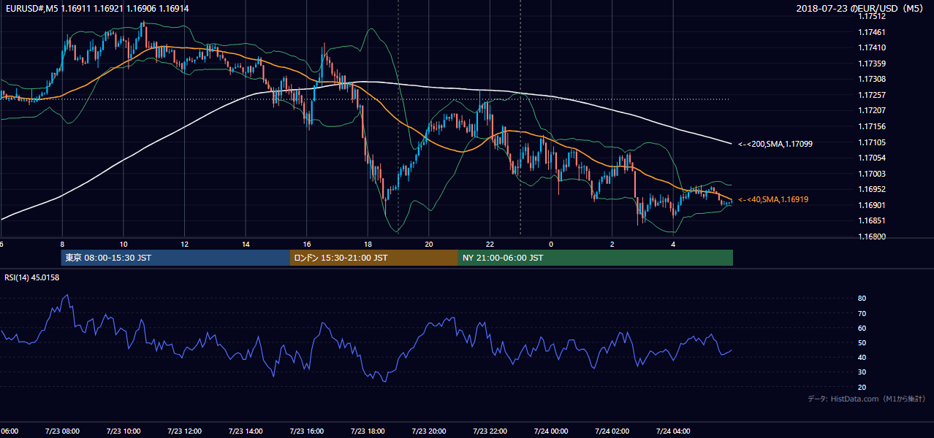Click RSI scale level 30
This screenshot has height=438, width=934.
coord(862,372)
